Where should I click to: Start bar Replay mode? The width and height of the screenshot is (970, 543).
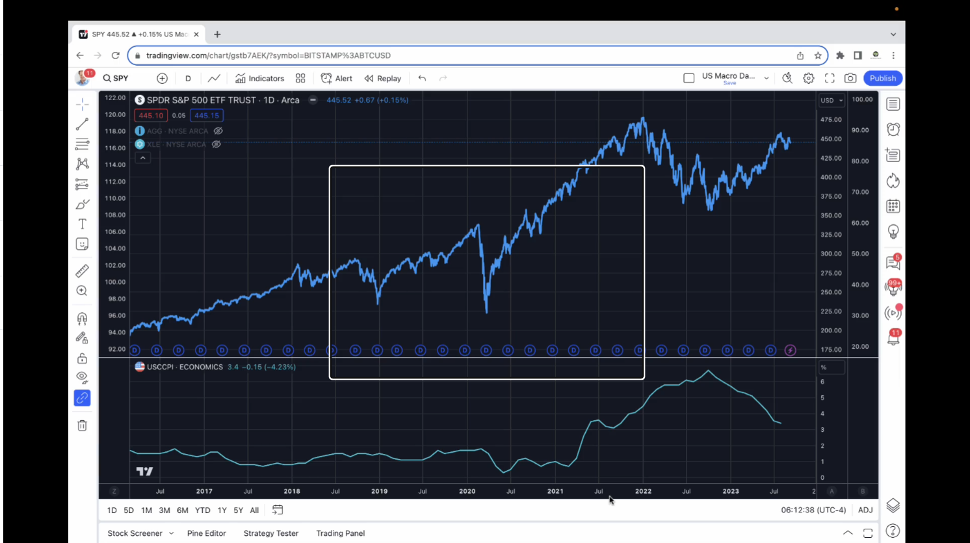coord(383,78)
